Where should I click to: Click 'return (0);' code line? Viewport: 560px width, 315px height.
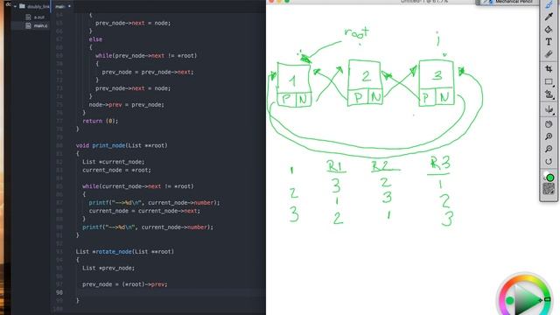[x=100, y=121]
